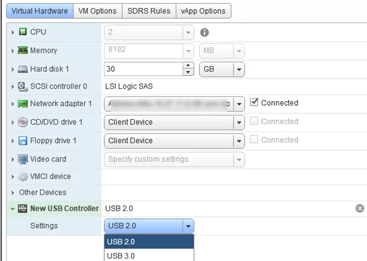Click the CPU chip icon
This screenshot has width=367, height=261.
tap(23, 31)
